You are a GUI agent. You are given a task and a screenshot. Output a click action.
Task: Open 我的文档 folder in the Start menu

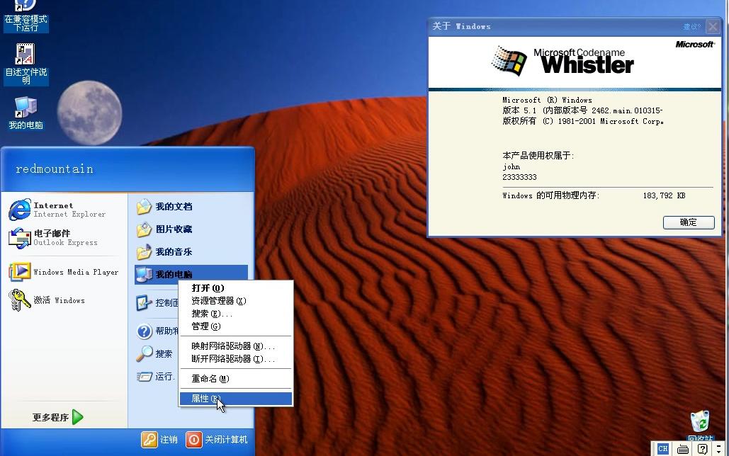tap(191, 206)
